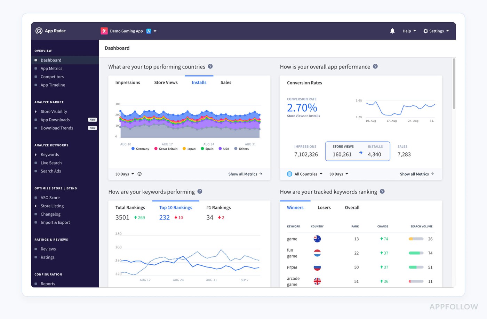The height and width of the screenshot is (319, 487).
Task: Open the All Countries dropdown
Action: pyautogui.click(x=307, y=174)
